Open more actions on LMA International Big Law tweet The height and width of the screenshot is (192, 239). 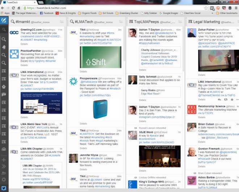pos(238,100)
